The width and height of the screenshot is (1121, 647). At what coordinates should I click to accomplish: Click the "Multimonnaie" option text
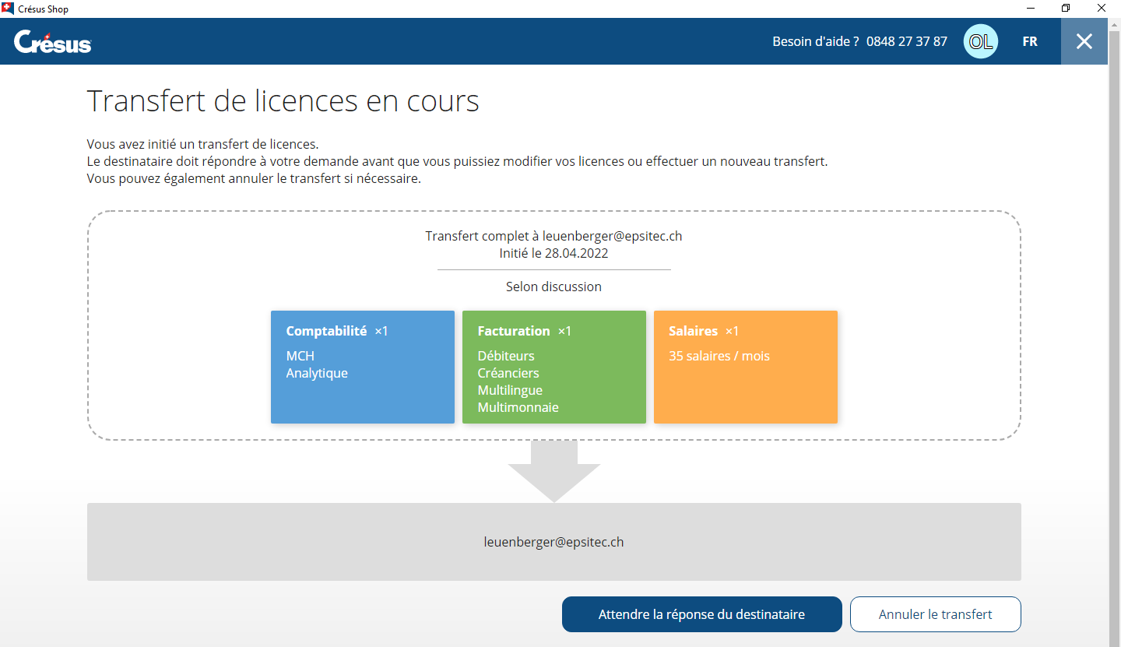pos(518,407)
